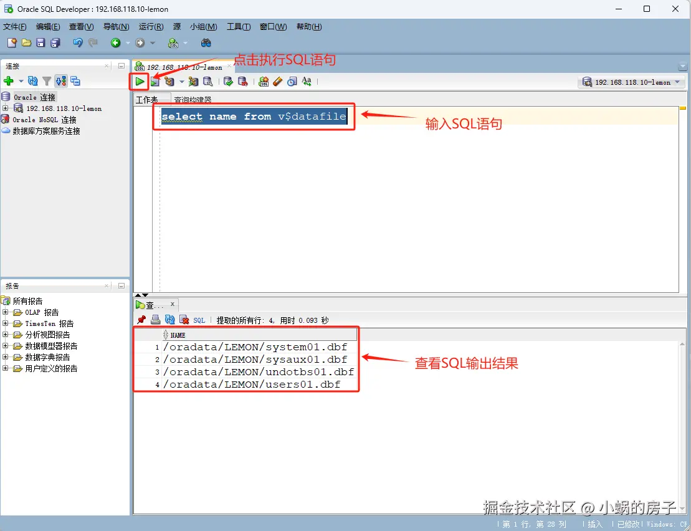Click the green Back navigation arrow
691x531 pixels.
tap(115, 43)
